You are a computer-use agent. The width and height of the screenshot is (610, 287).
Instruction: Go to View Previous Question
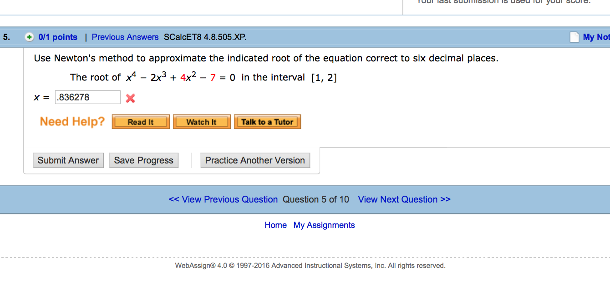pos(223,199)
